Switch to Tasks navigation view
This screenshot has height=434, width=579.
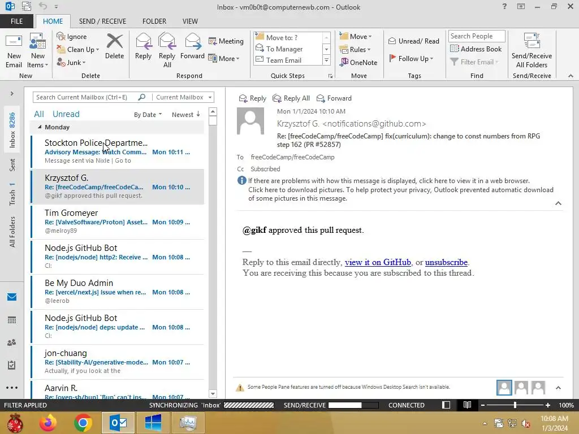[12, 365]
